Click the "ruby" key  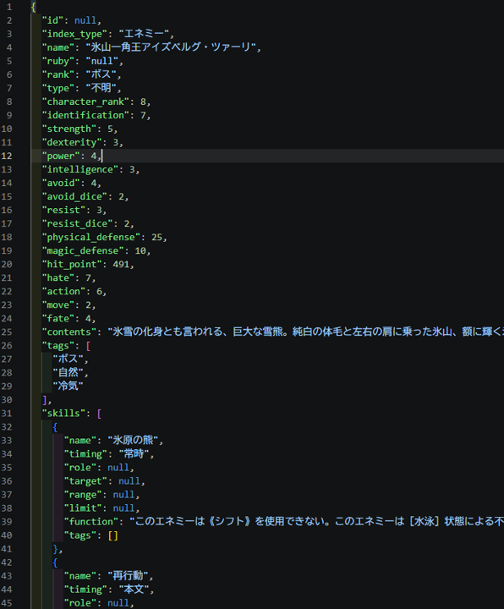tap(58, 61)
